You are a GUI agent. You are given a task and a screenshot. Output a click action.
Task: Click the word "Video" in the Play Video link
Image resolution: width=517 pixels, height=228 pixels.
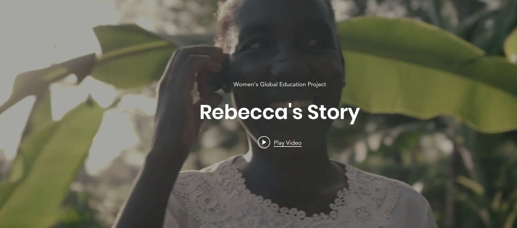click(294, 143)
